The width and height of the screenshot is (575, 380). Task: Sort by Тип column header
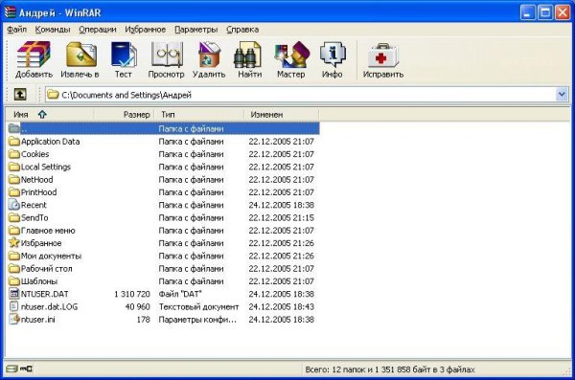(198, 114)
